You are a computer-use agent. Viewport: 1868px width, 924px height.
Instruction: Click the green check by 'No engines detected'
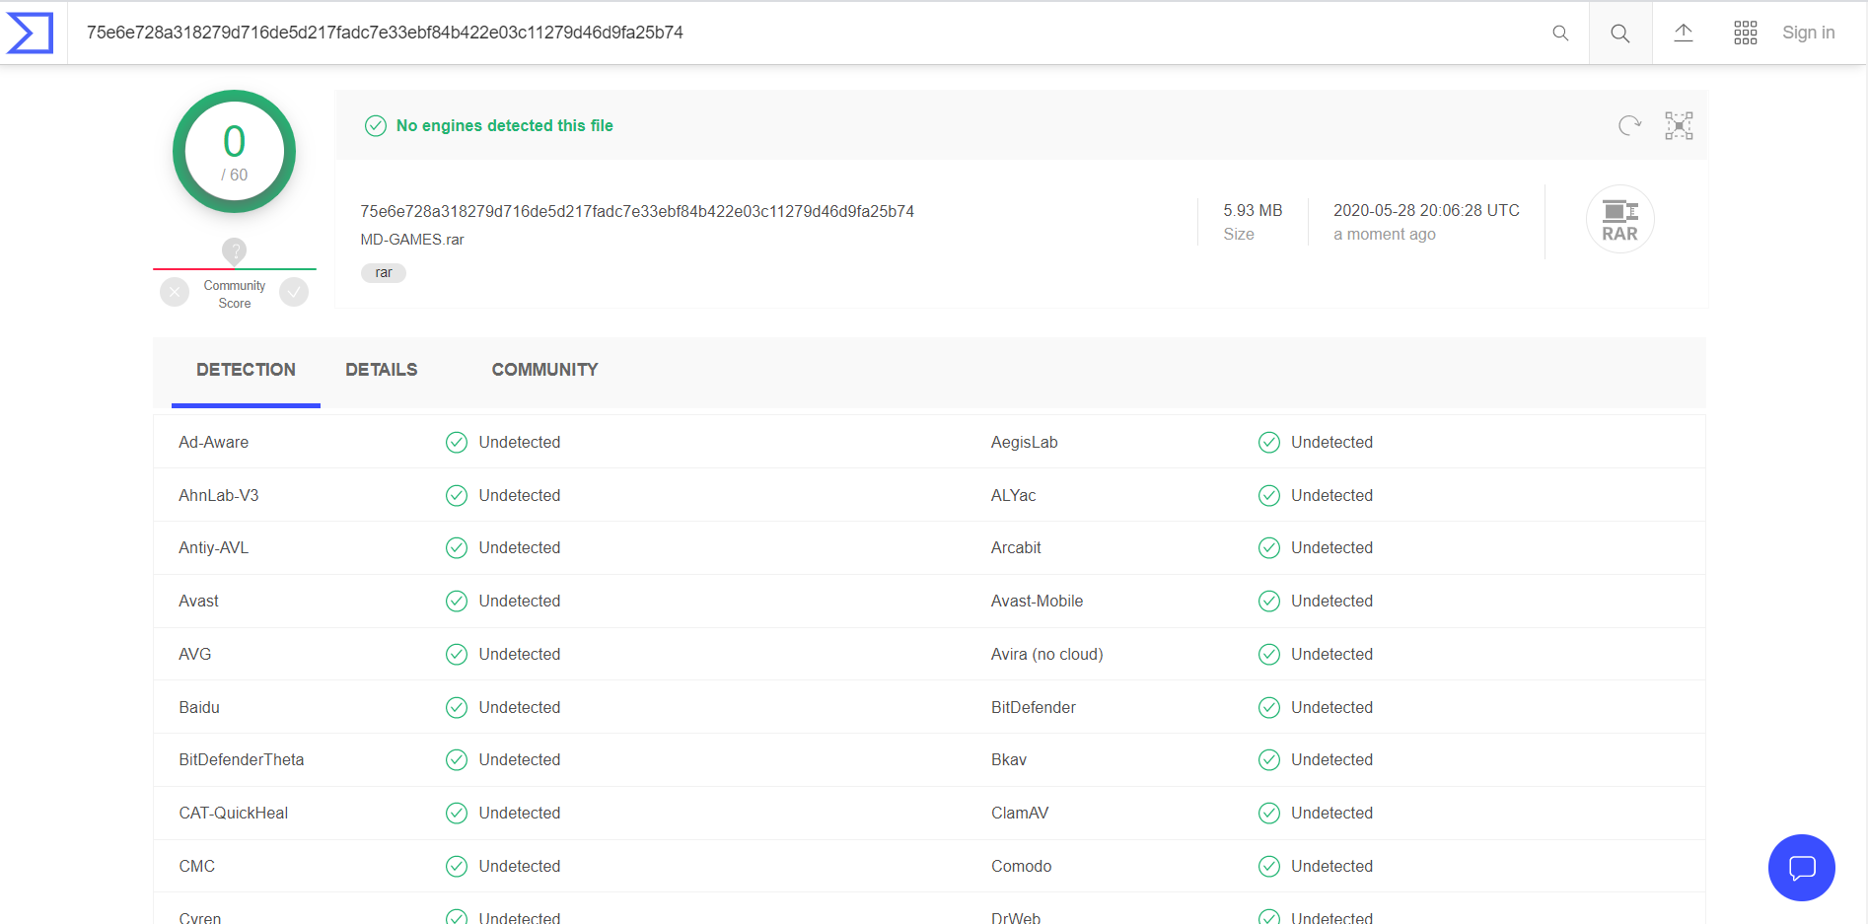pyautogui.click(x=376, y=125)
